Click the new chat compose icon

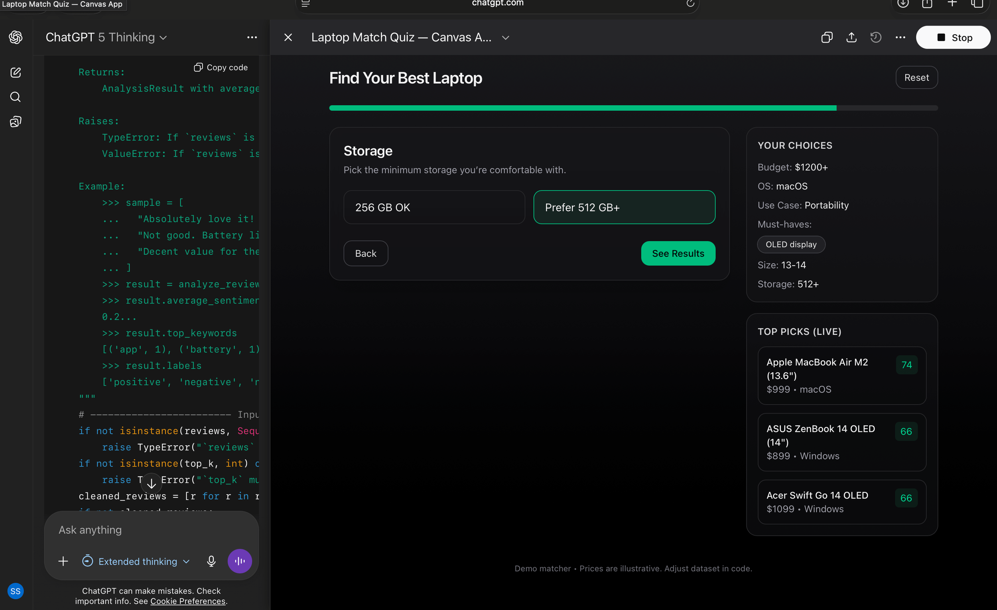click(16, 73)
